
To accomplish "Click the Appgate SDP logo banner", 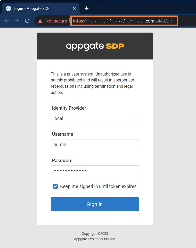I will pyautogui.click(x=95, y=46).
